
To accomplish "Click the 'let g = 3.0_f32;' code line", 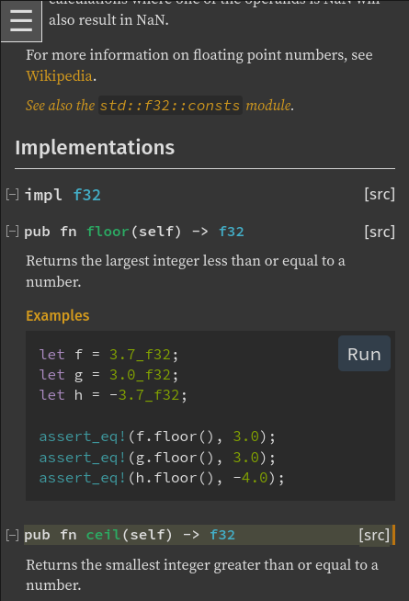I will (x=108, y=375).
